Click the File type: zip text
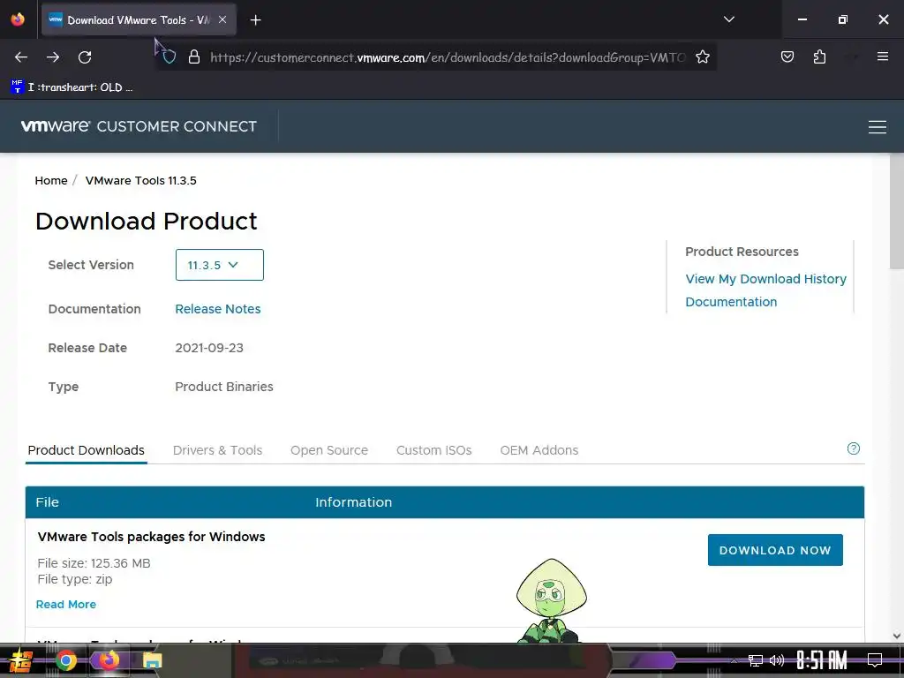This screenshot has width=904, height=678. pos(75,579)
